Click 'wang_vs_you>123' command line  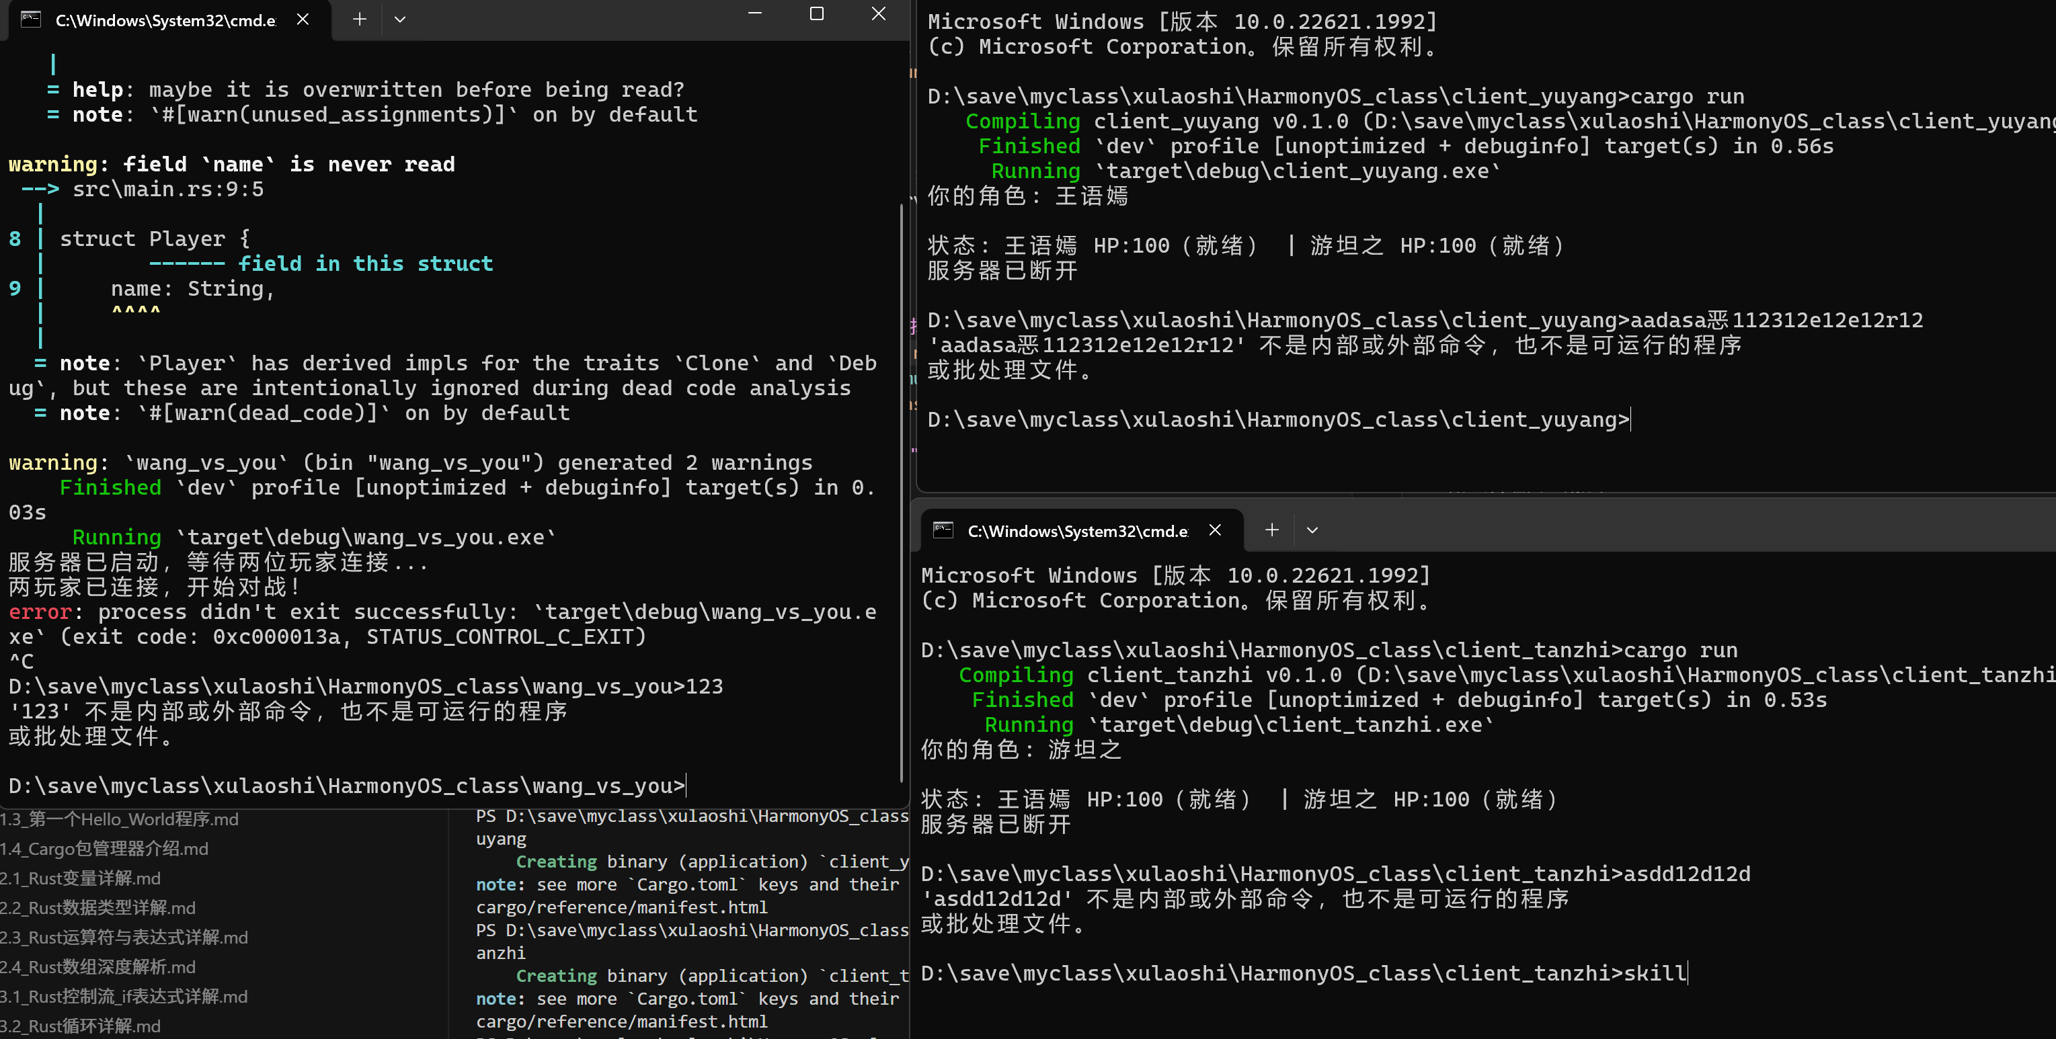(366, 686)
